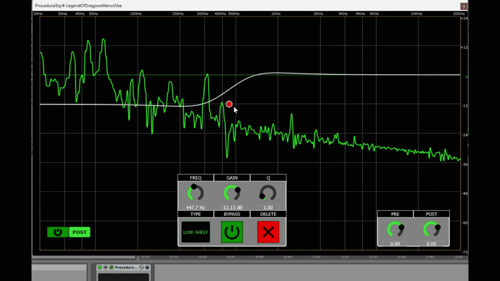The height and width of the screenshot is (281, 500).
Task: Open the plugin header down-arrow menu
Action: coord(105,267)
